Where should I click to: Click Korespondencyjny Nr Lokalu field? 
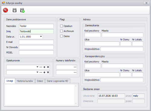pos(138,75)
